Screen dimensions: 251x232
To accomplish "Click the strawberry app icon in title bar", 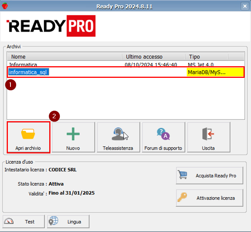I will [5, 6].
